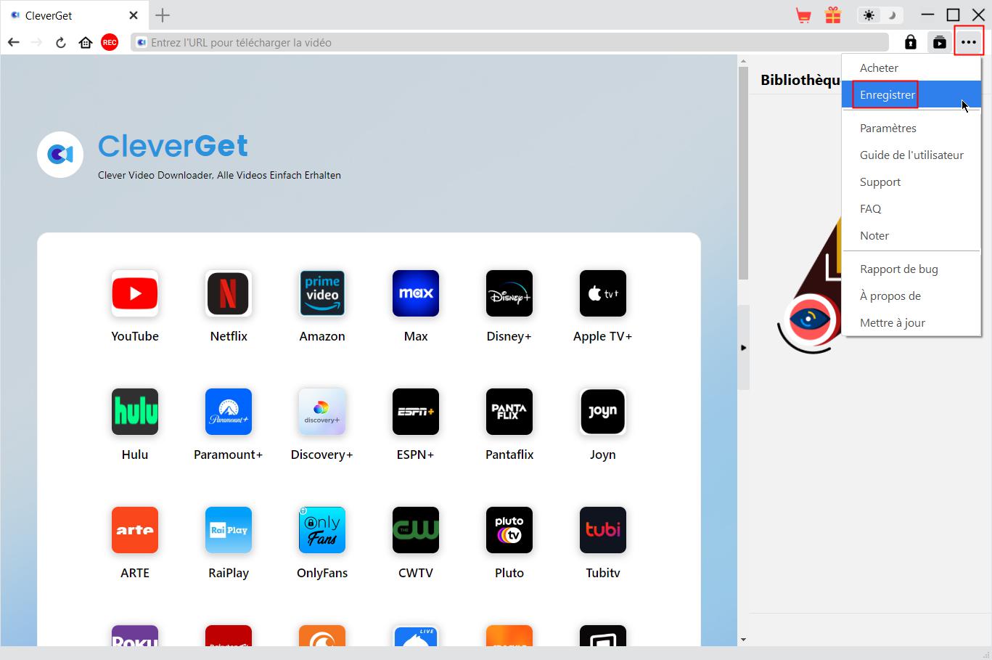The width and height of the screenshot is (992, 660).
Task: Open the shopping cart icon
Action: (x=803, y=15)
